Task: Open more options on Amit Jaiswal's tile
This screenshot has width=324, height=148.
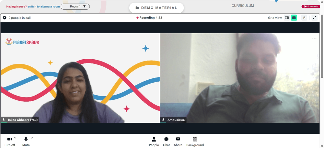Action: [x=314, y=38]
